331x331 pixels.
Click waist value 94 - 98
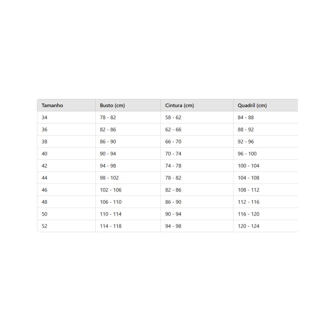click(x=173, y=226)
